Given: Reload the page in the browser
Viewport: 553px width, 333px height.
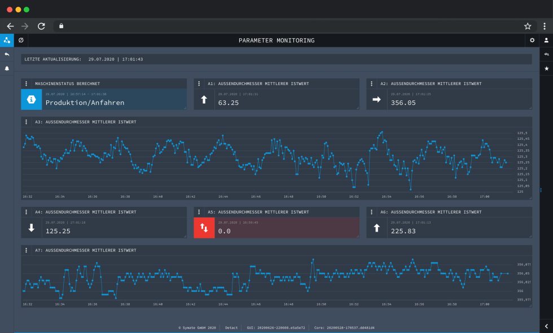Looking at the screenshot, I should [41, 26].
